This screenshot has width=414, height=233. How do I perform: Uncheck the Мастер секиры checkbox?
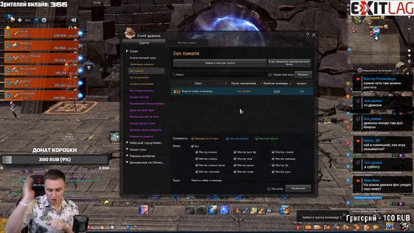[x=197, y=159]
